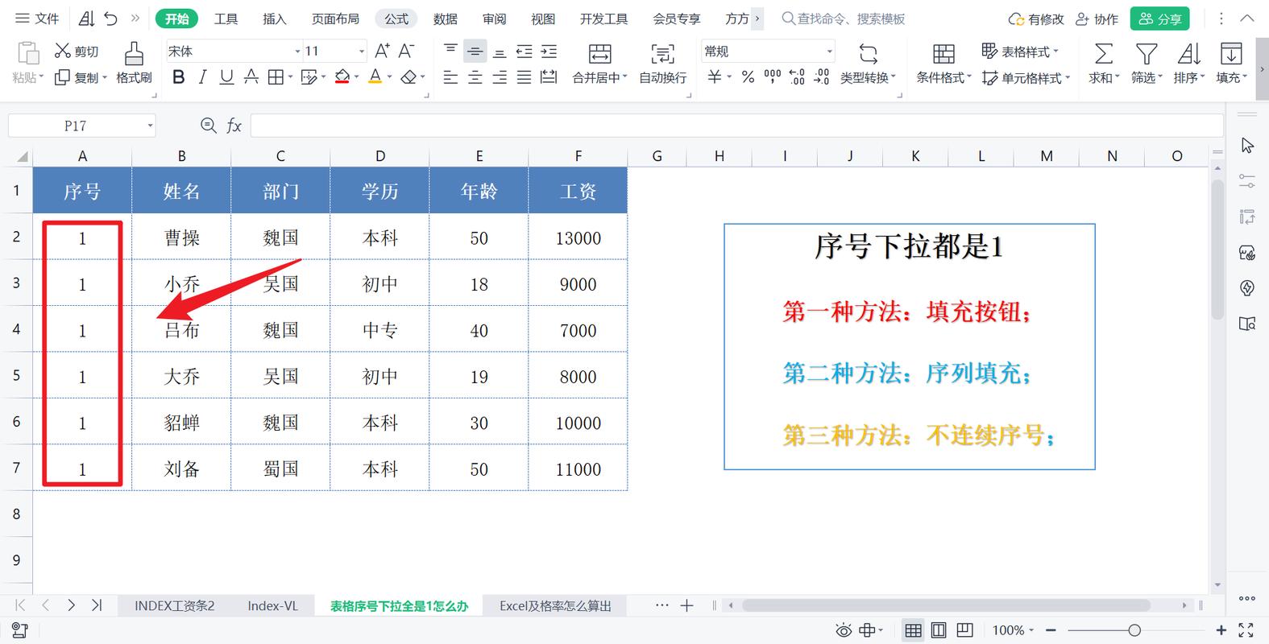Viewport: 1269px width, 644px height.
Task: Click the underline U icon
Action: pyautogui.click(x=226, y=77)
